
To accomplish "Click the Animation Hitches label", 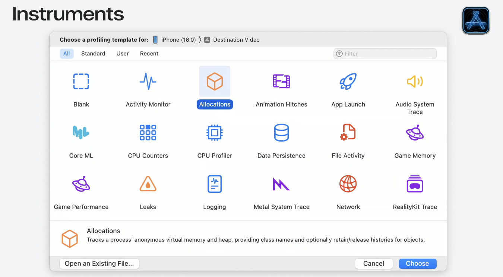I will coord(281,105).
